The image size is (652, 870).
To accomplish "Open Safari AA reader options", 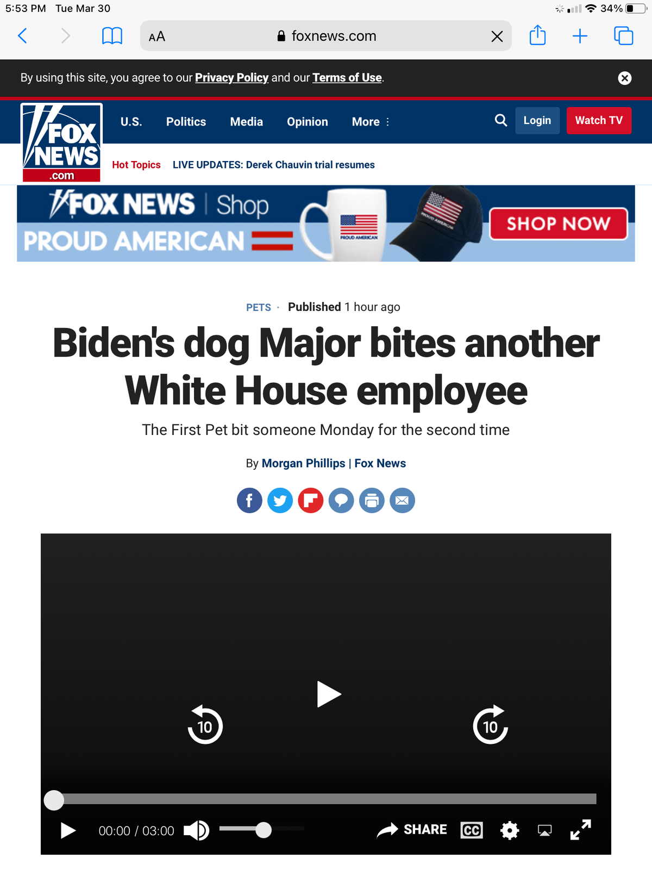I will click(x=157, y=36).
